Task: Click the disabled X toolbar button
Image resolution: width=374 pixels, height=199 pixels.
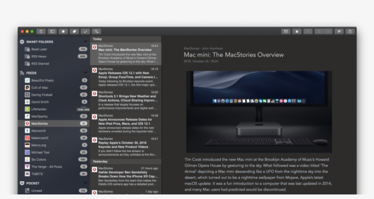Action: (x=308, y=31)
